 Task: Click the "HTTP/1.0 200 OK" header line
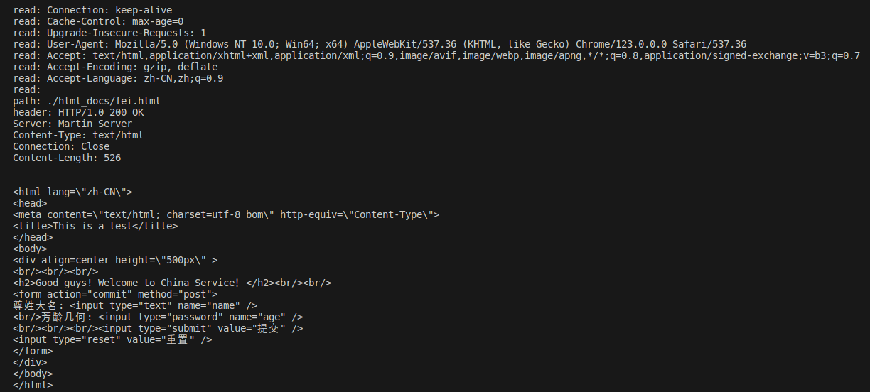(x=78, y=112)
